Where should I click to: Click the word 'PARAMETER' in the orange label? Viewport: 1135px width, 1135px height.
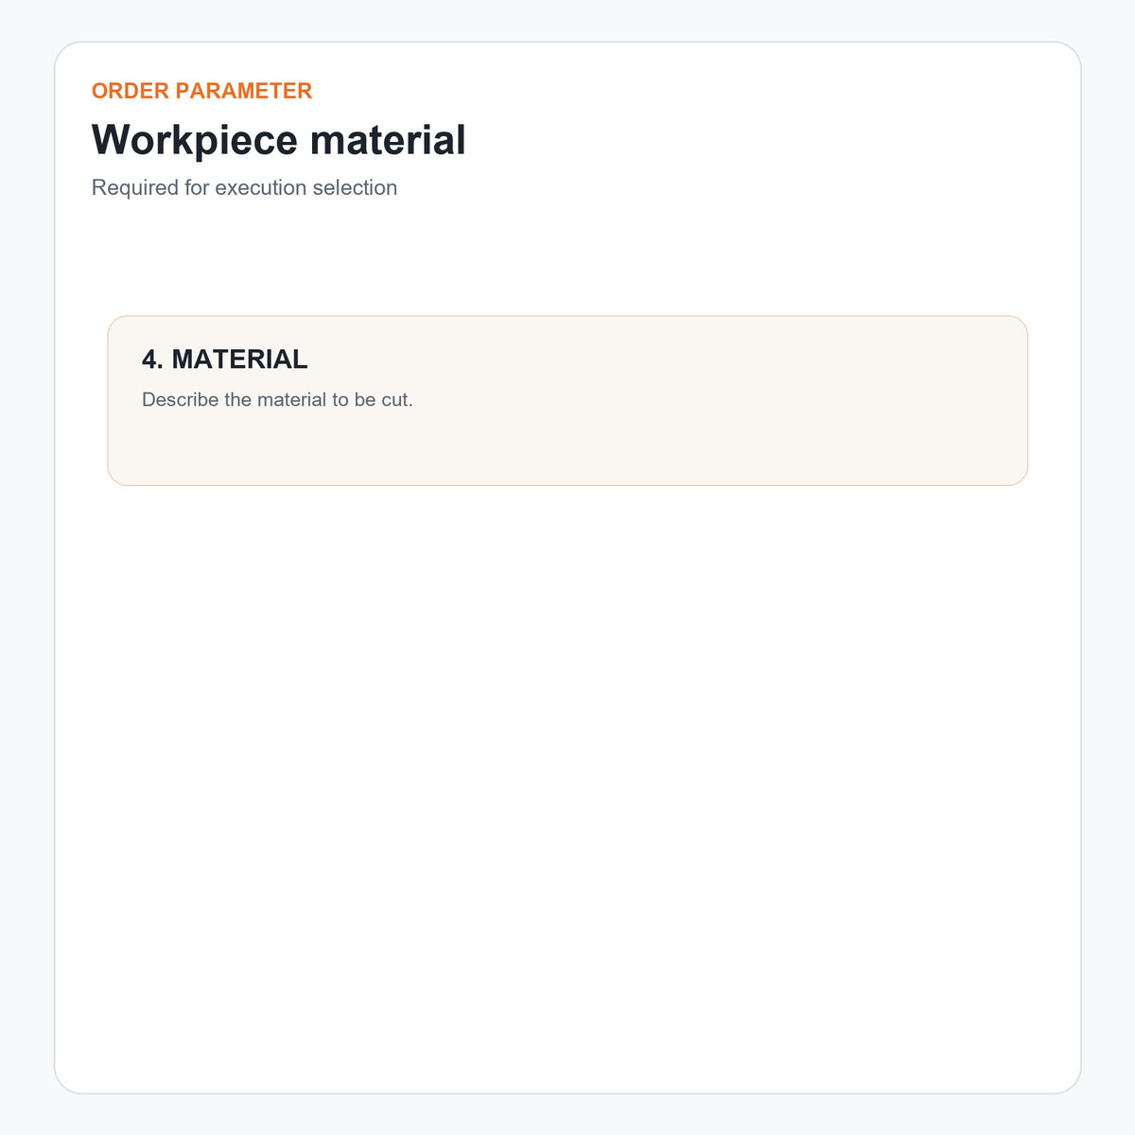point(244,91)
